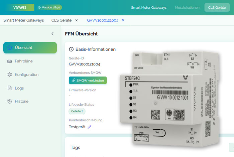Open Smart Meter Gateways in top navigation
This screenshot has height=157, width=234.
tap(149, 7)
